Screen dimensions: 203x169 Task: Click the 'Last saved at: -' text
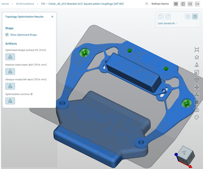(167, 23)
